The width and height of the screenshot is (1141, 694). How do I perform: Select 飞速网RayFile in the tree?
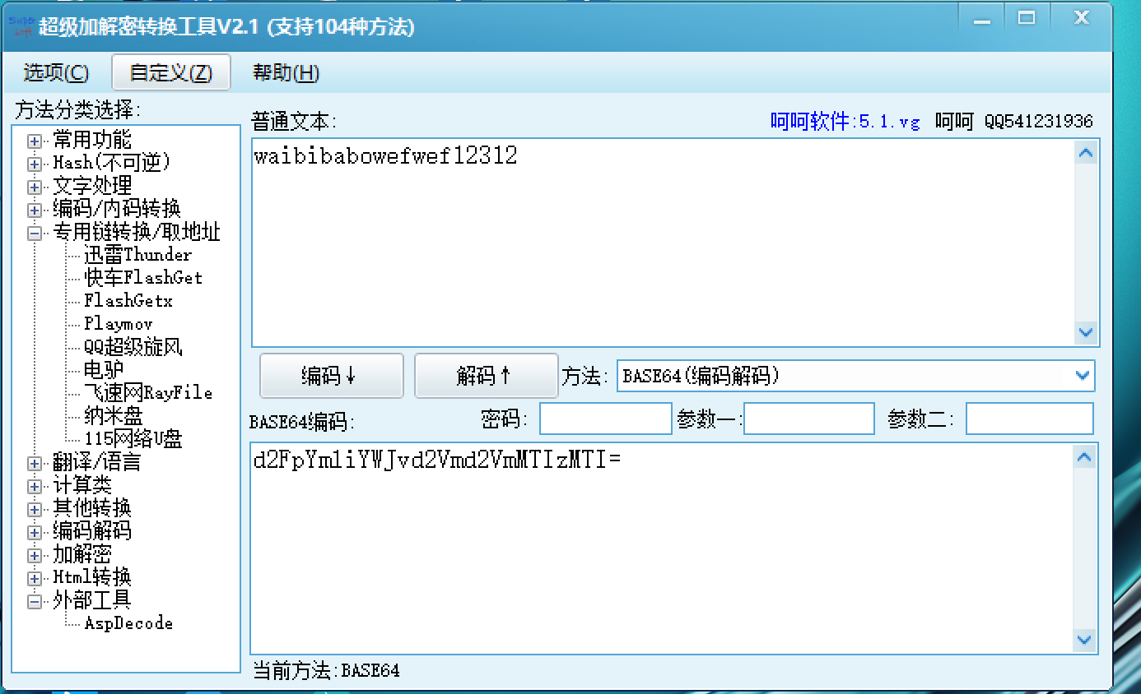tap(148, 393)
